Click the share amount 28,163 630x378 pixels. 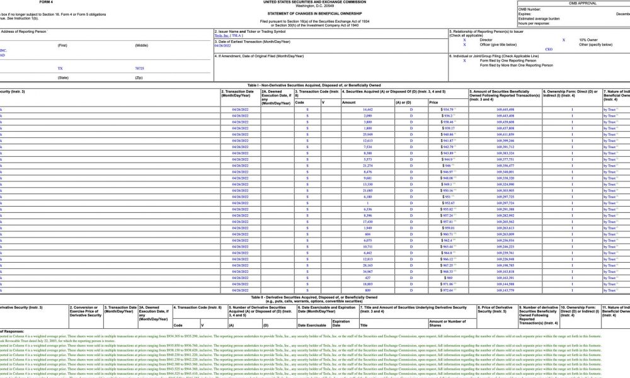click(x=367, y=265)
